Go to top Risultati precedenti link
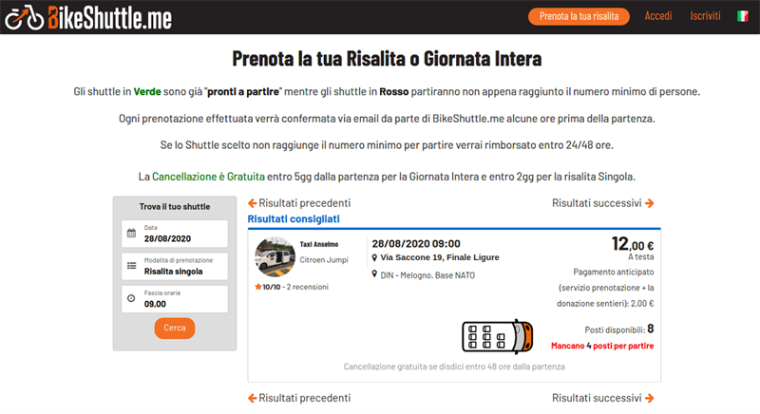This screenshot has width=760, height=414. click(299, 203)
